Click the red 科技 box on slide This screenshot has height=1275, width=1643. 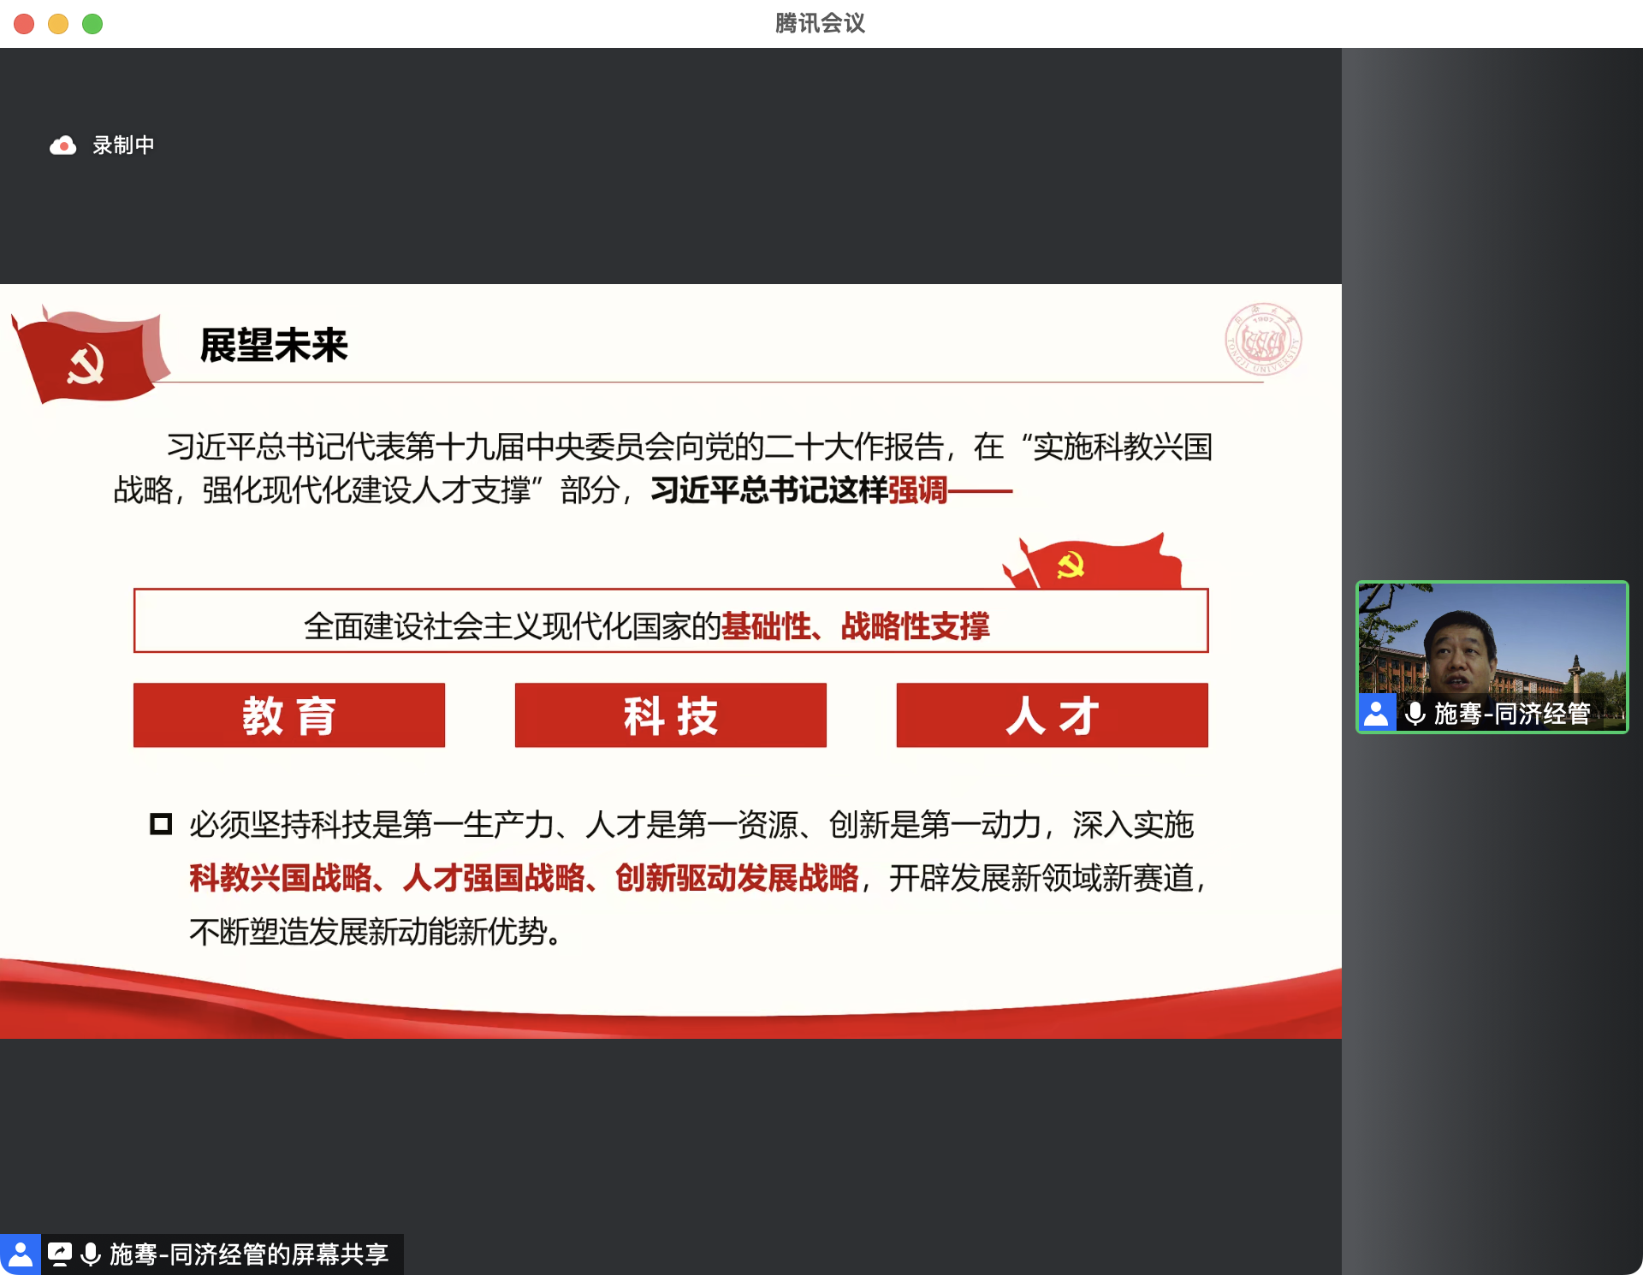coord(670,715)
